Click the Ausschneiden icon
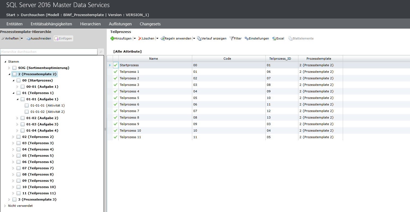 pyautogui.click(x=28, y=38)
